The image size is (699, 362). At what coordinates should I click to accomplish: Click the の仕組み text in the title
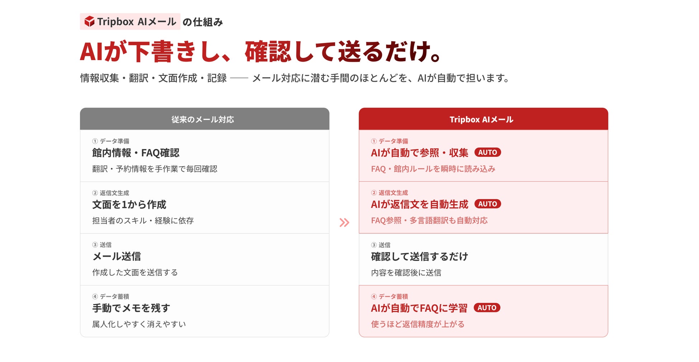pos(203,22)
